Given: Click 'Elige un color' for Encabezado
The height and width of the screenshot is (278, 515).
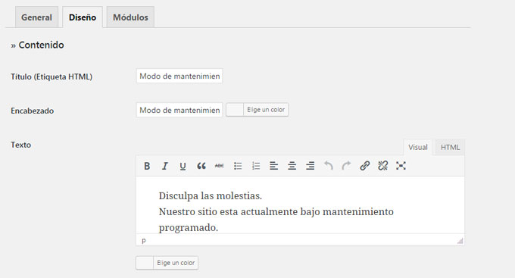Looking at the screenshot, I should [266, 110].
